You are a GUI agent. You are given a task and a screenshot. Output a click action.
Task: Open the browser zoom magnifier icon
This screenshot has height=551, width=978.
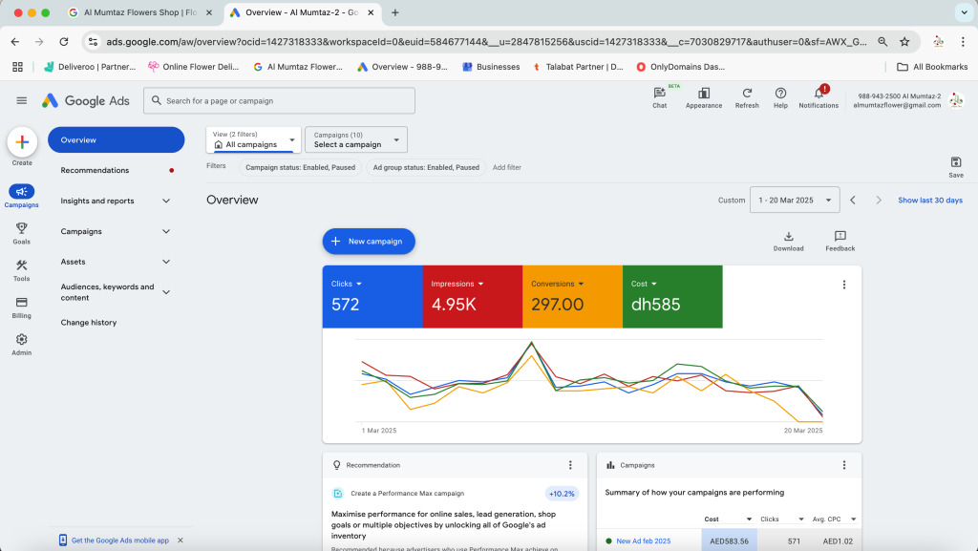pyautogui.click(x=882, y=42)
